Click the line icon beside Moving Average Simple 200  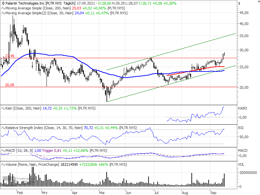coord(3,8)
